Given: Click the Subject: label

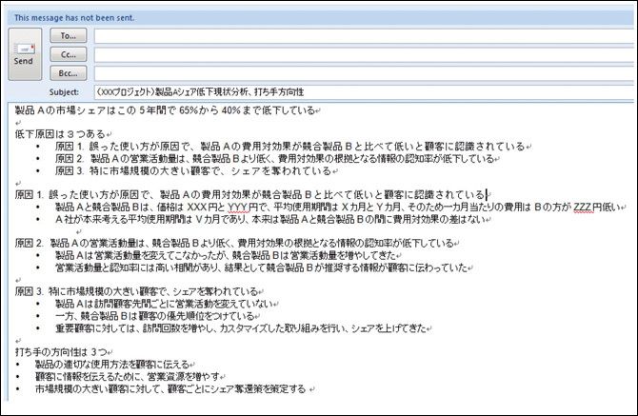Looking at the screenshot, I should (63, 91).
